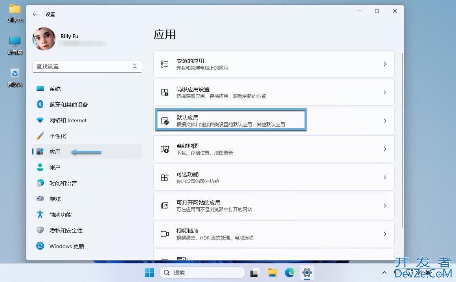Image resolution: width=456 pixels, height=282 pixels.
Task: Click the Wi-Fi icon for 网络和 Internet
Action: [40, 120]
